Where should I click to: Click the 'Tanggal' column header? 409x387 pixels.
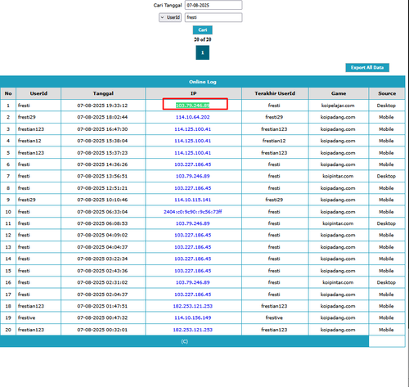point(103,93)
